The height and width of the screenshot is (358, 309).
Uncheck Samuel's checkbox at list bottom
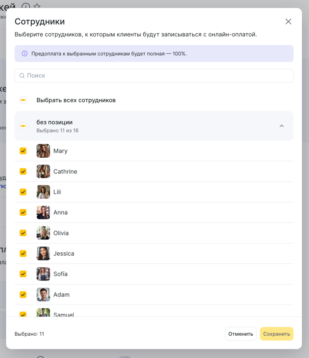pos(23,314)
